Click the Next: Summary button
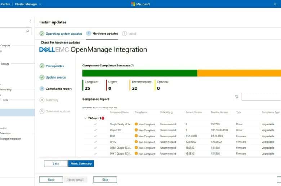281x186 pixels. pyautogui.click(x=81, y=164)
